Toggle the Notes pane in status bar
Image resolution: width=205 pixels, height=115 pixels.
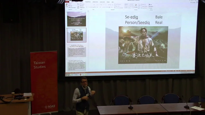(x=163, y=71)
